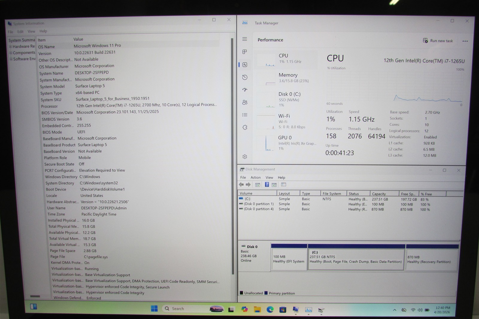Click Disk Management back arrow toolbar icon

click(x=241, y=184)
